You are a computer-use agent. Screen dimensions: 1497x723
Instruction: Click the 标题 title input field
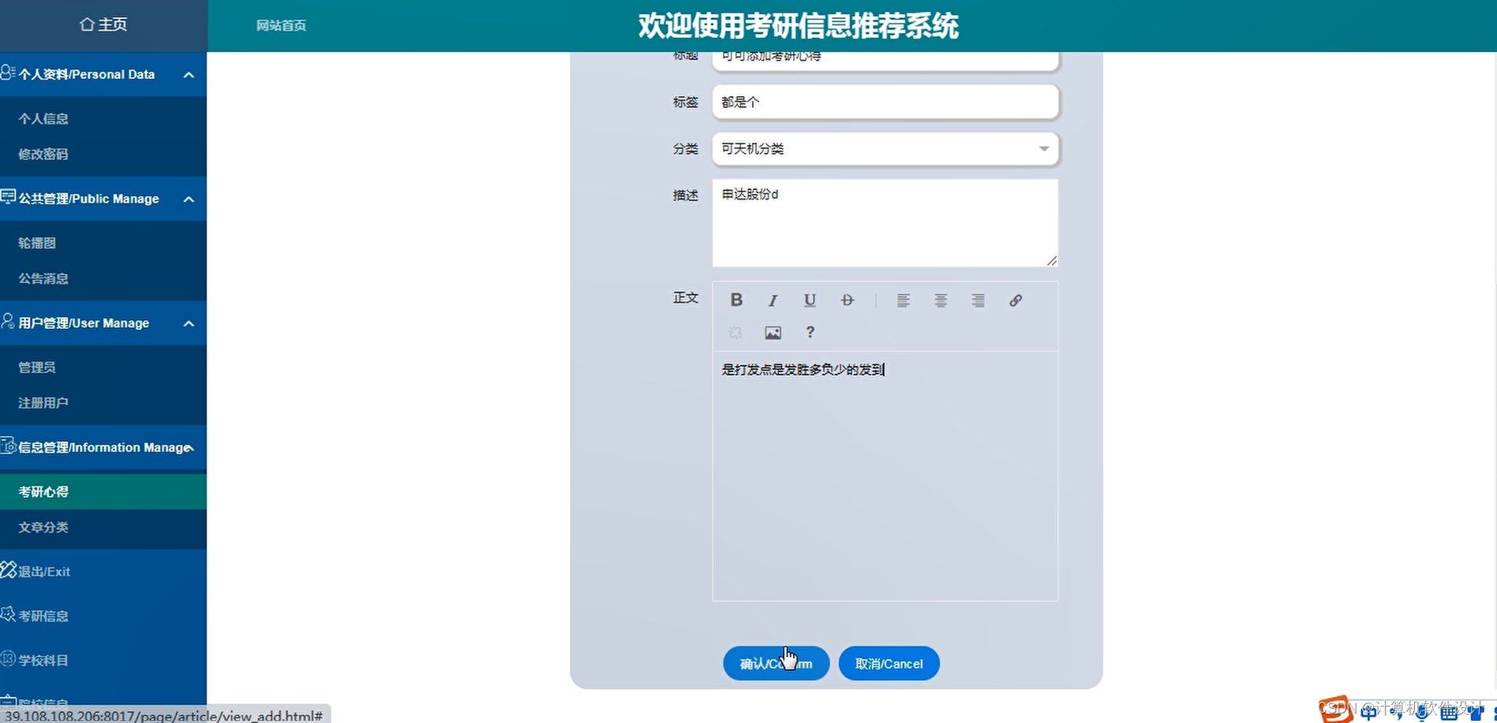point(885,60)
